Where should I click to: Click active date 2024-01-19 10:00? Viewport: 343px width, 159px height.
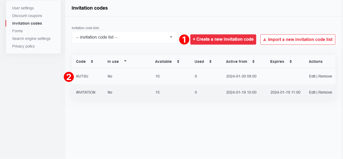(241, 92)
